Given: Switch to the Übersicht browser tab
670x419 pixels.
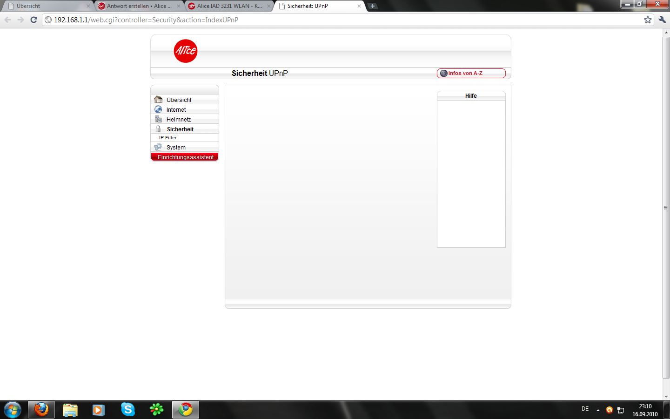Looking at the screenshot, I should (47, 6).
